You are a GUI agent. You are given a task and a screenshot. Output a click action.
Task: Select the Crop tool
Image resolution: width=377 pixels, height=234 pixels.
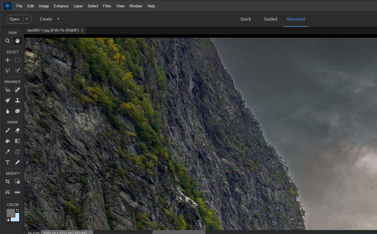point(8,182)
